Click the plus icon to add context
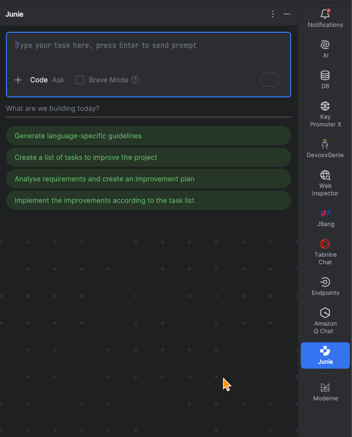The height and width of the screenshot is (437, 352). pyautogui.click(x=18, y=80)
